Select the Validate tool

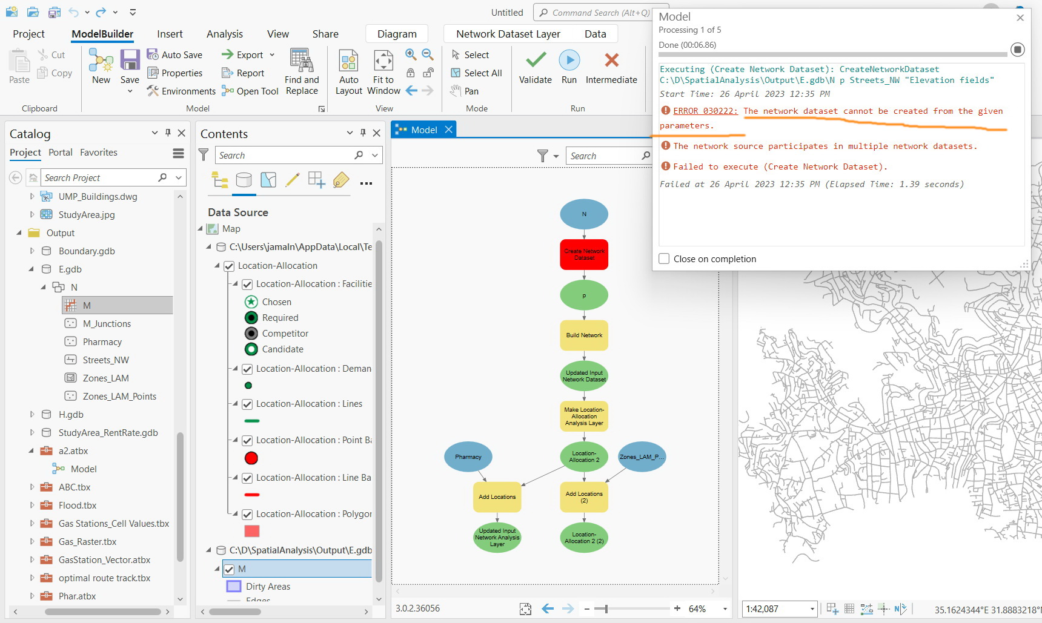click(535, 68)
